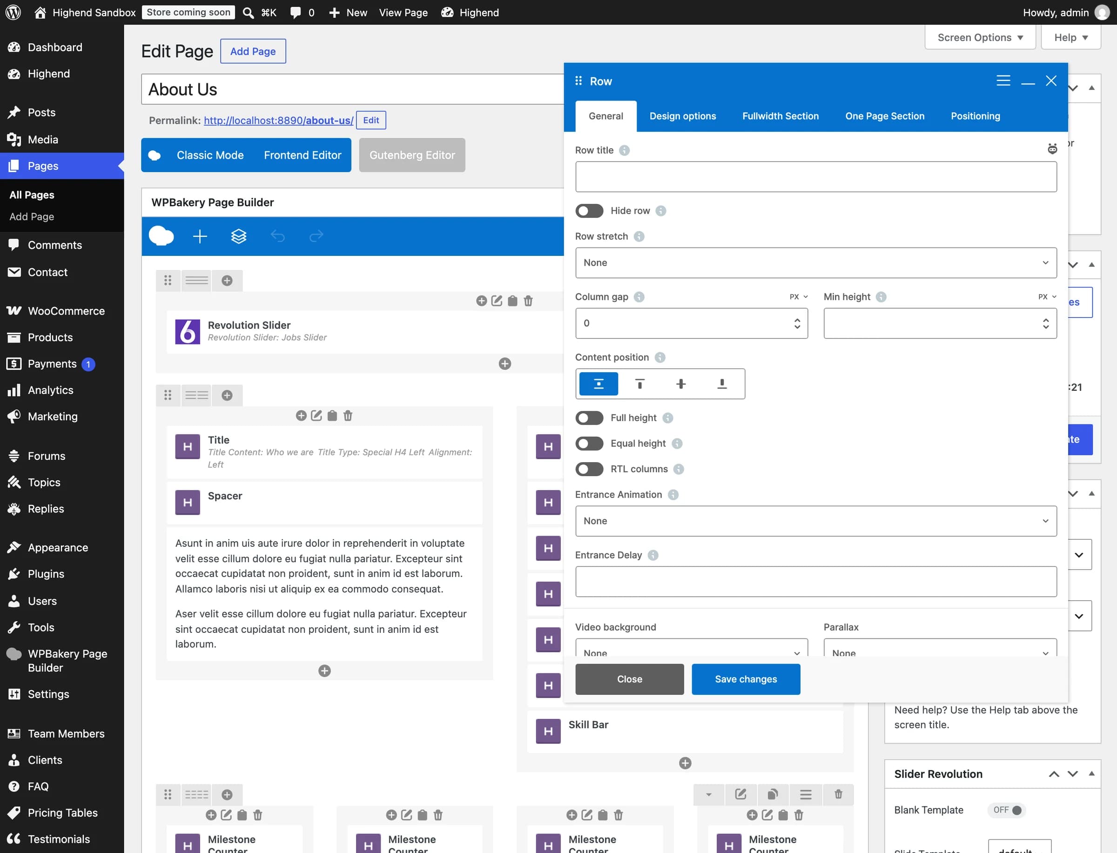Select top content position option
This screenshot has height=853, width=1117.
[640, 384]
